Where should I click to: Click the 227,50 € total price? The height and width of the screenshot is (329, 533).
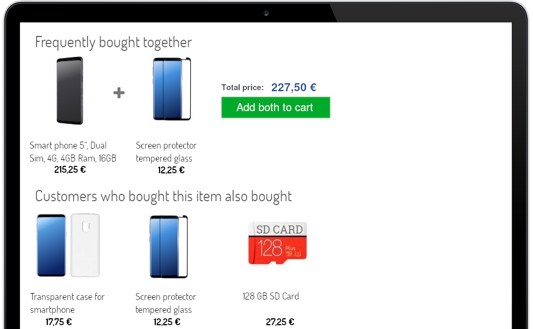[x=294, y=87]
